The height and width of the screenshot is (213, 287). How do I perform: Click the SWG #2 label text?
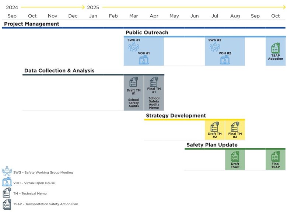point(215,40)
